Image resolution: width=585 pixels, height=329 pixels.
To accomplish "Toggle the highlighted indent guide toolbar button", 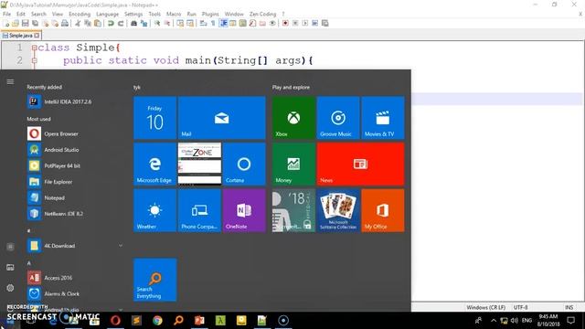I will (x=223, y=23).
